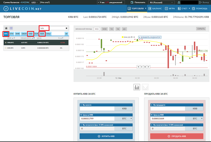Switch pair list to list view icon
211x142 pixels.
click(11, 28)
